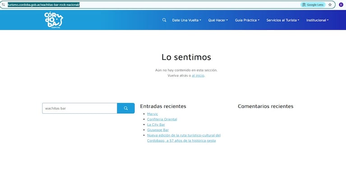Click the 'wachitas bar' search field
The height and width of the screenshot is (176, 346).
80,108
